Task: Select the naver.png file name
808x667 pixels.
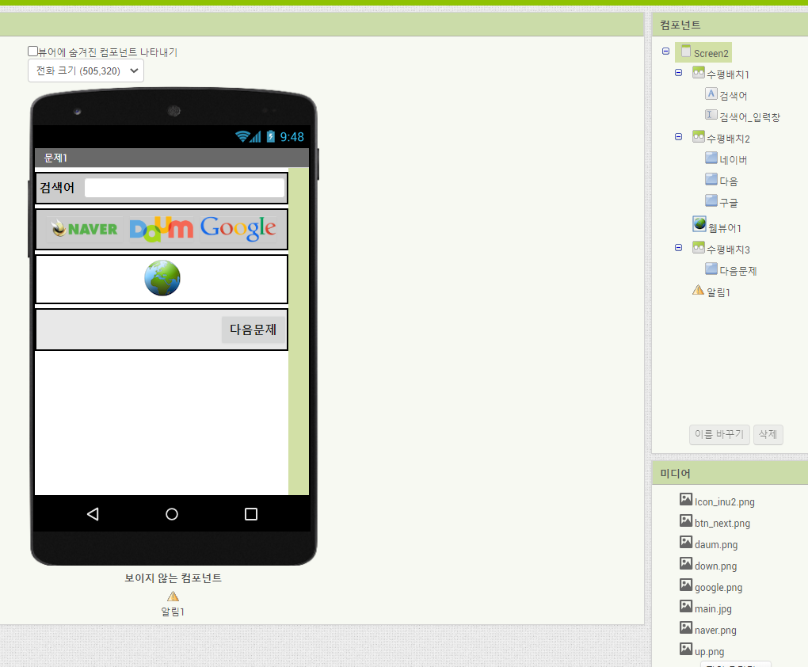Action: coord(716,631)
